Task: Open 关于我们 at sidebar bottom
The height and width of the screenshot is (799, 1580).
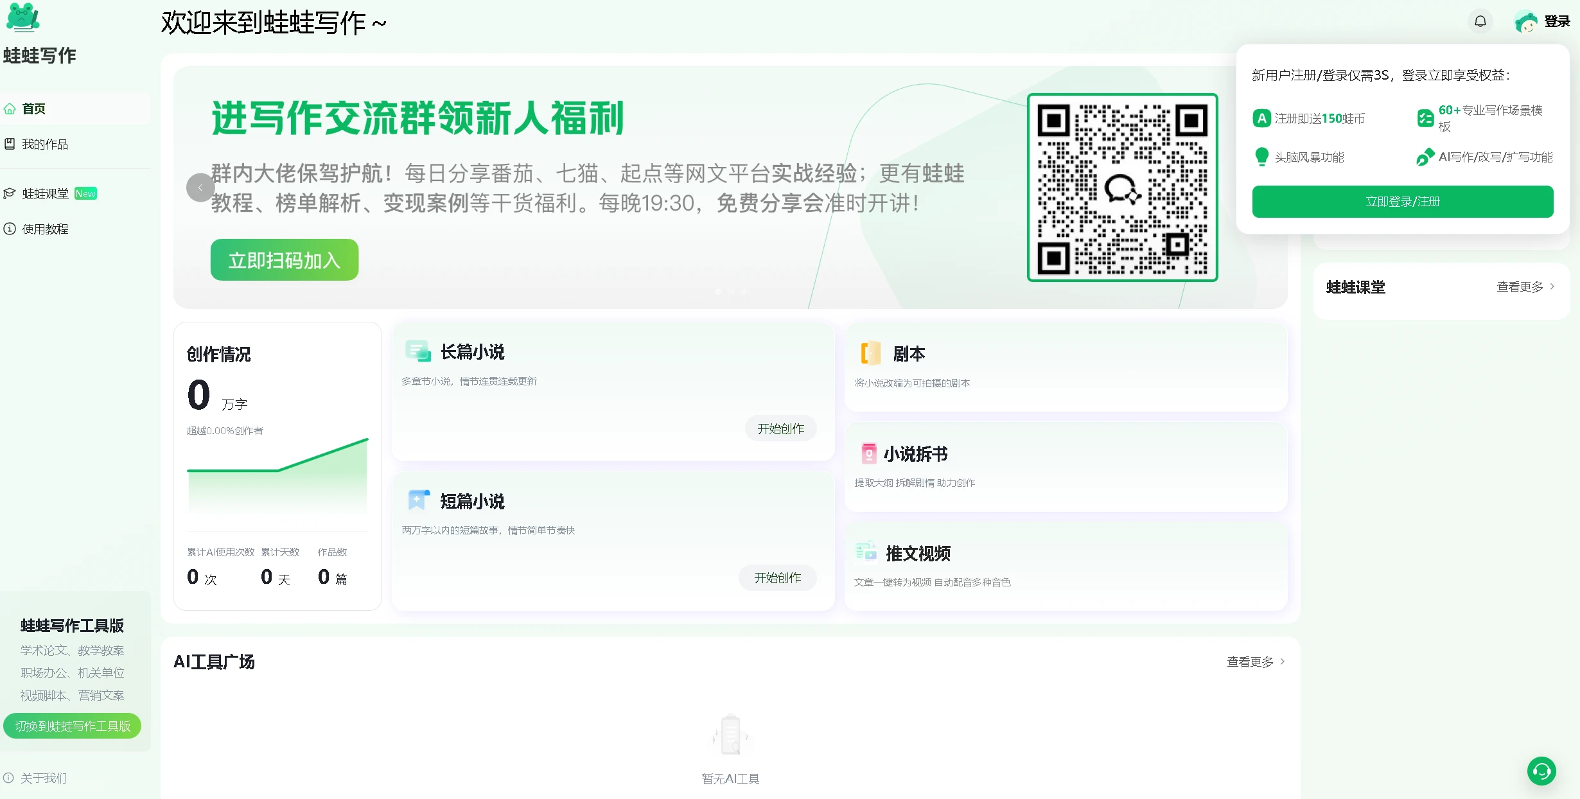Action: pyautogui.click(x=43, y=778)
